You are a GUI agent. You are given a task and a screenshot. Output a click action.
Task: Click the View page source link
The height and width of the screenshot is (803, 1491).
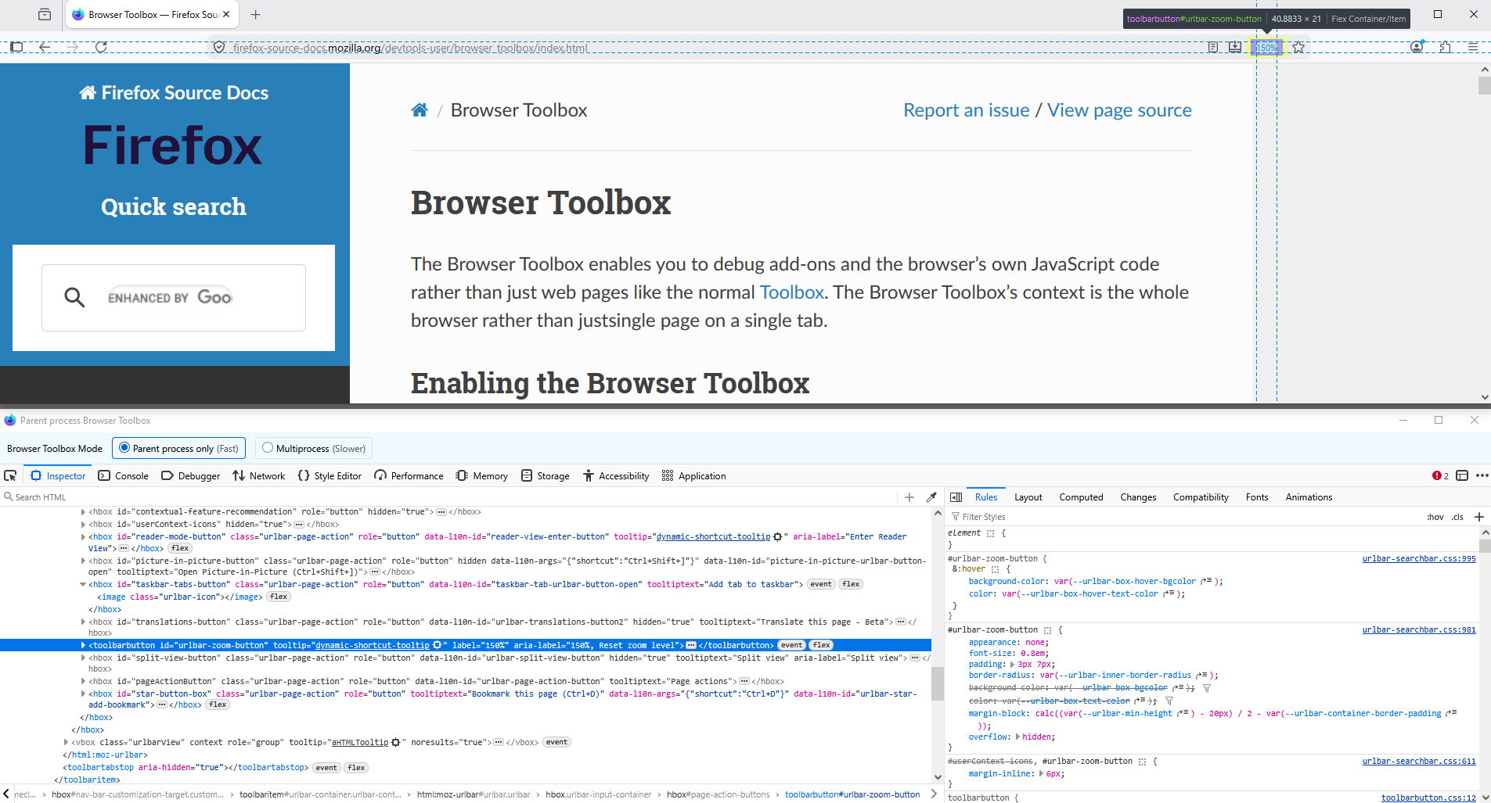(x=1119, y=110)
